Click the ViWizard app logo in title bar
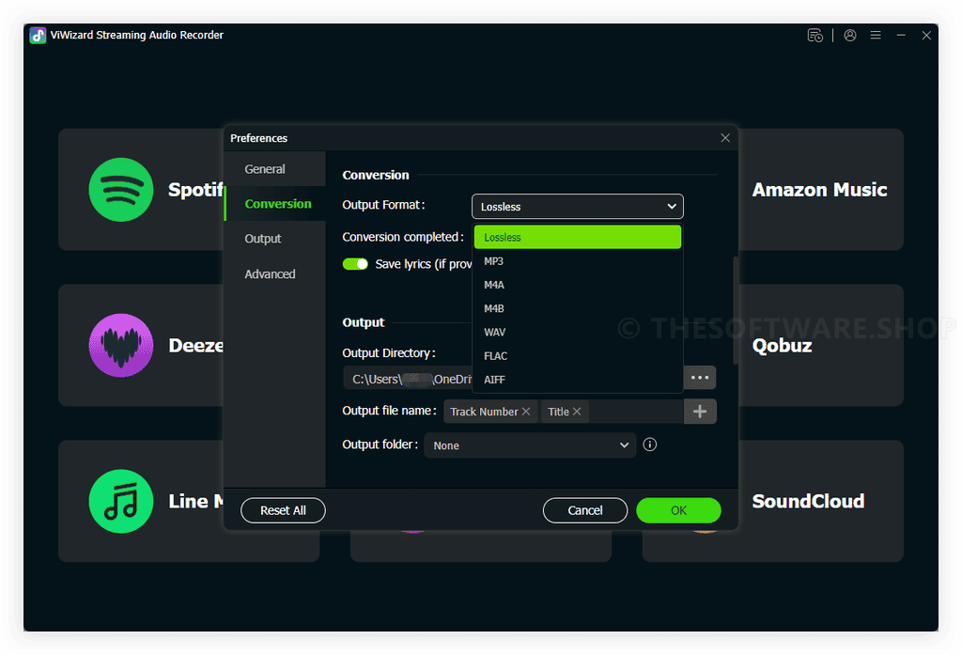The image size is (962, 655). tap(38, 36)
